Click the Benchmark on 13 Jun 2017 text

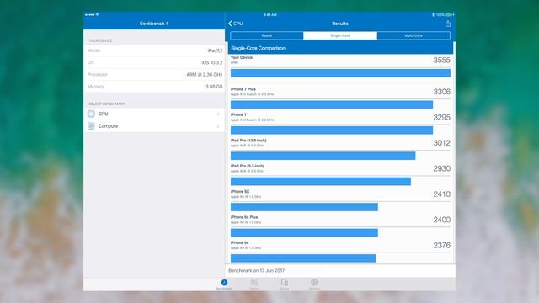(256, 270)
